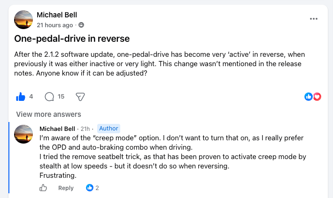Click the comment author's sunset avatar

click(23, 134)
